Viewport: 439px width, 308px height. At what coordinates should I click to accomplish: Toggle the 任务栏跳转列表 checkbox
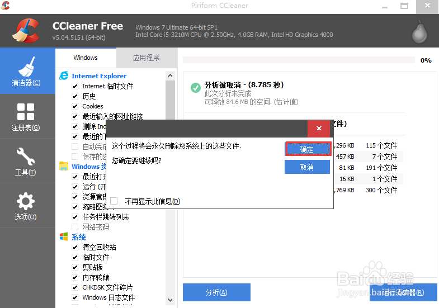pos(75,217)
